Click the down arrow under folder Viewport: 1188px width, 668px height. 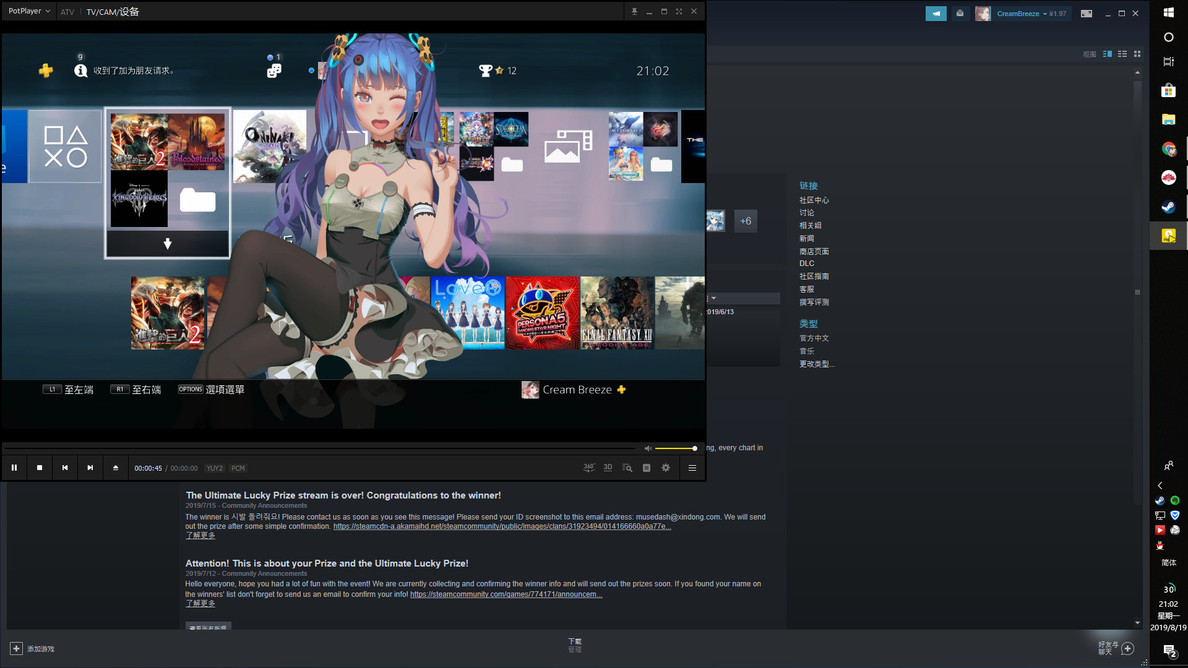pyautogui.click(x=167, y=244)
